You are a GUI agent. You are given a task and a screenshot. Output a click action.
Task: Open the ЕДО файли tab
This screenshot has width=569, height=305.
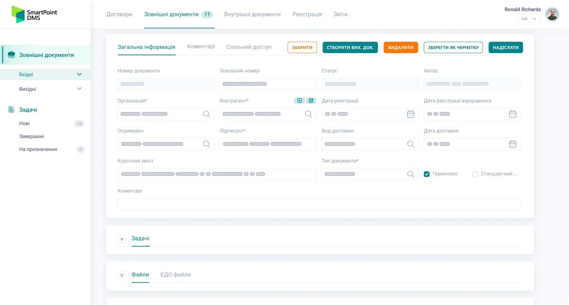[x=175, y=275]
